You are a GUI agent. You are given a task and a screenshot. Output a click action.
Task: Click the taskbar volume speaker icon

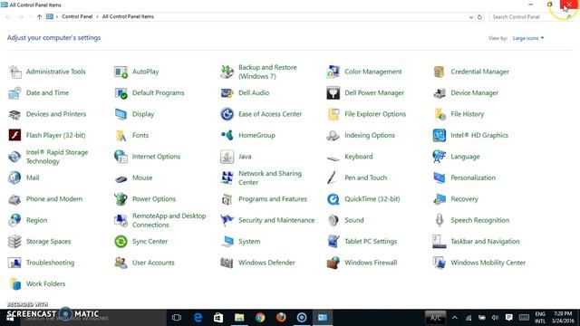495,318
